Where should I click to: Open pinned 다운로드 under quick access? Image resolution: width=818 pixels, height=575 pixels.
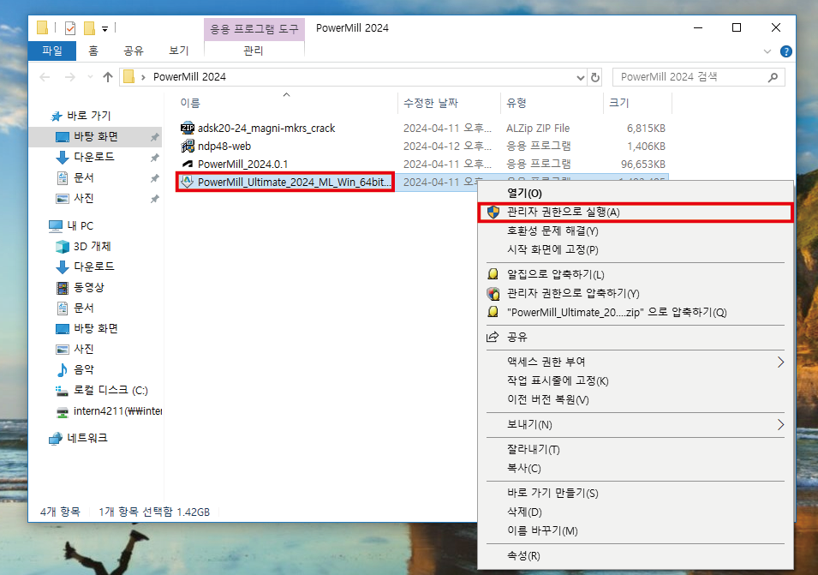click(x=94, y=157)
